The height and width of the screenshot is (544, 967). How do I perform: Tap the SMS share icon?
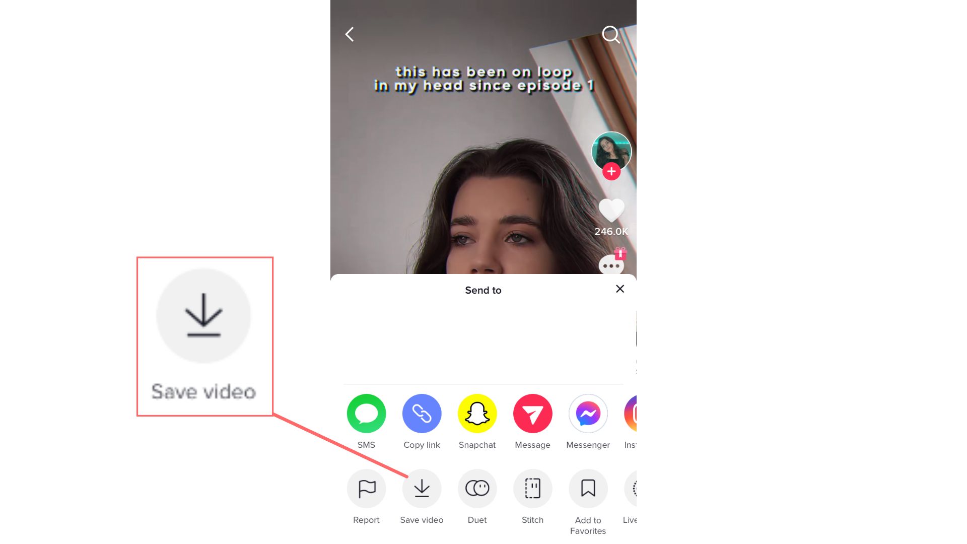(x=367, y=413)
